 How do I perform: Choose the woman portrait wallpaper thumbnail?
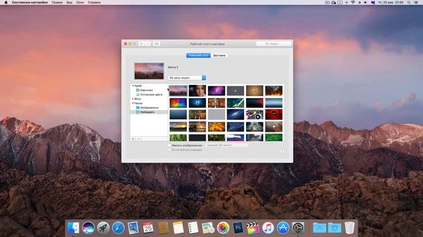197,91
